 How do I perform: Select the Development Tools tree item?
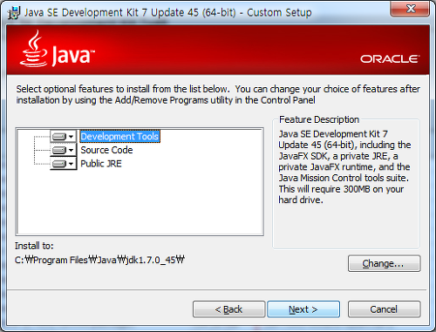click(x=119, y=136)
